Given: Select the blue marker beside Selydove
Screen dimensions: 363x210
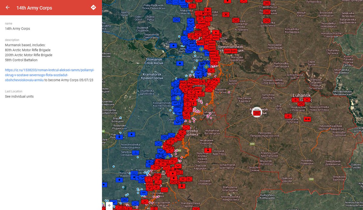Looking at the screenshot, I should tap(136, 153).
